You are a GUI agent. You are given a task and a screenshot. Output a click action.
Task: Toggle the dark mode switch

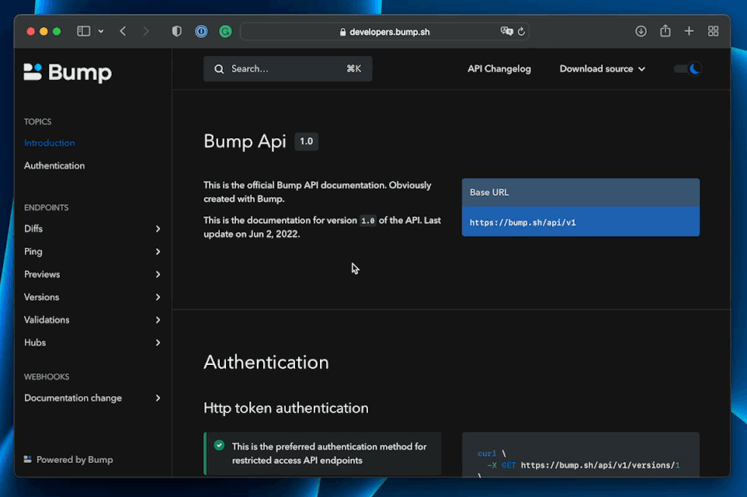pyautogui.click(x=687, y=69)
